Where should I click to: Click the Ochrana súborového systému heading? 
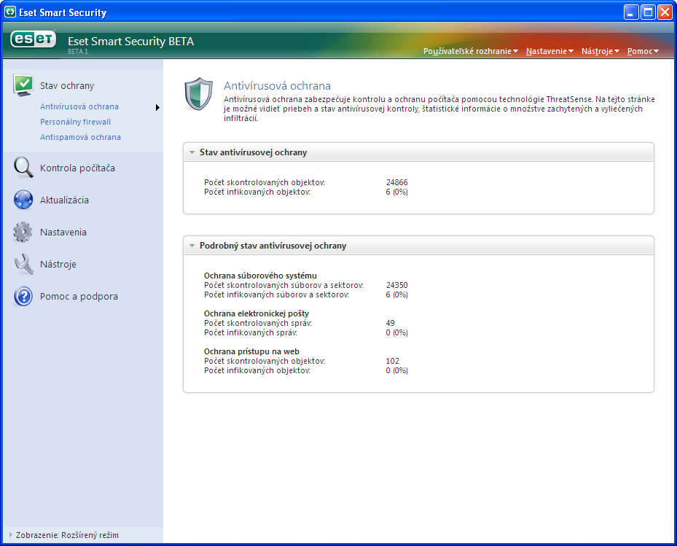point(260,276)
